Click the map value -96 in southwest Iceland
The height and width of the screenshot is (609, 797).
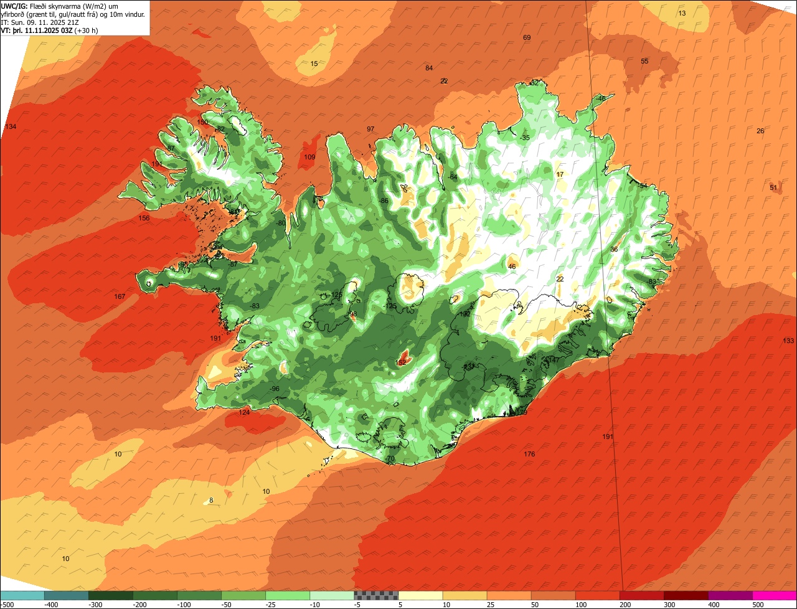click(275, 389)
